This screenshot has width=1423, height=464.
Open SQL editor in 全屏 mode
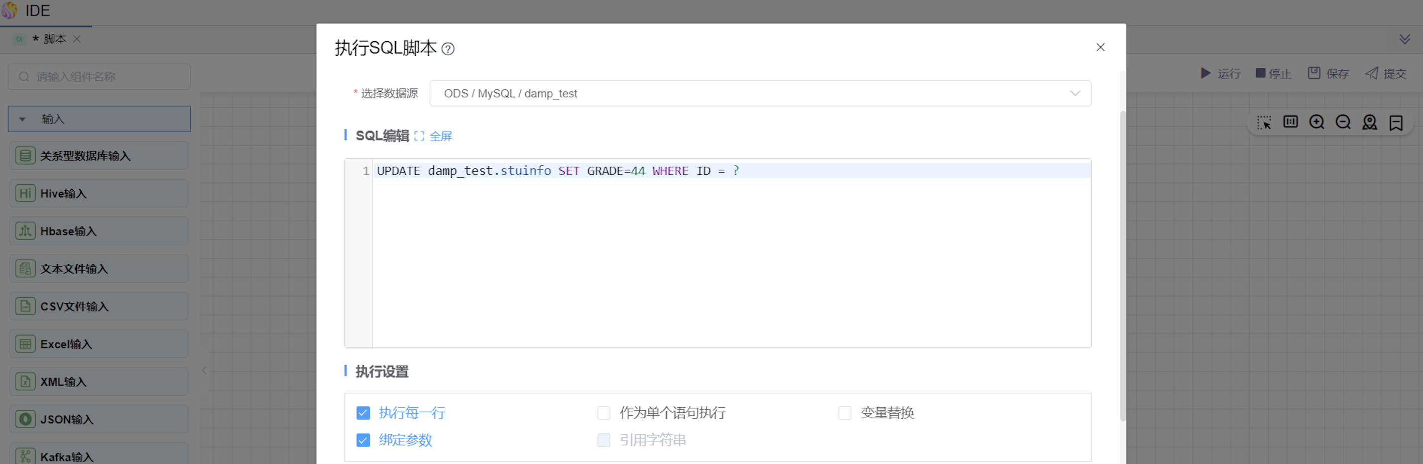[x=434, y=136]
